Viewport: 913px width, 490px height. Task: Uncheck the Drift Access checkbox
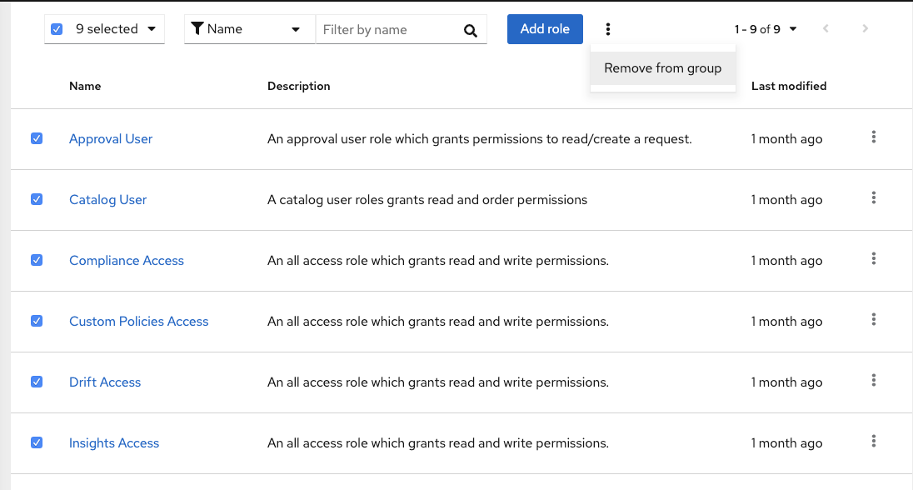pos(37,382)
